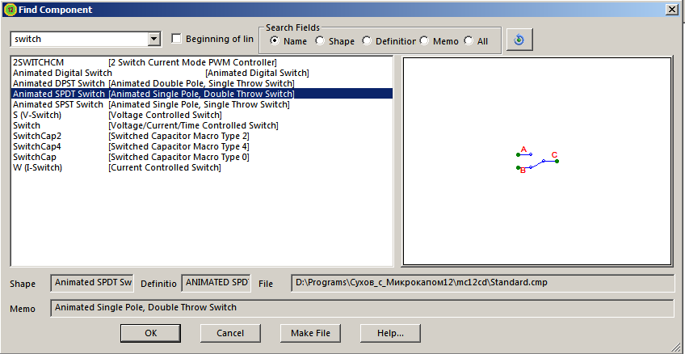Select the Switch voltage/current/time controlled row
The height and width of the screenshot is (354, 685).
click(x=201, y=125)
